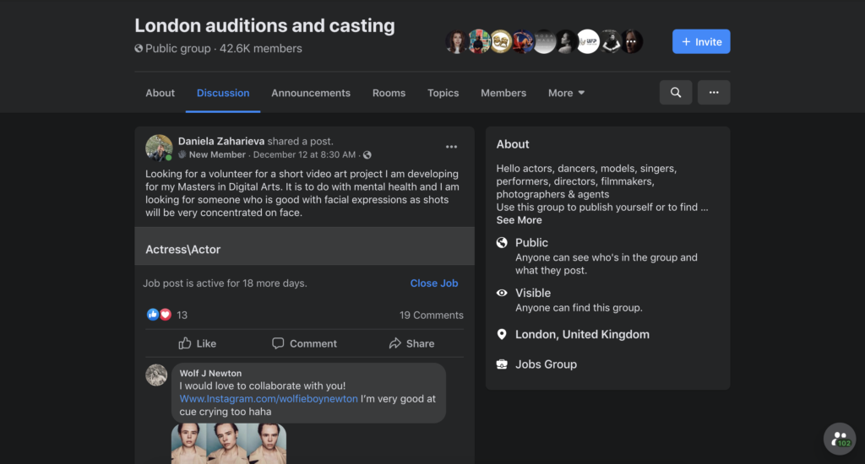Screen dimensions: 865x464
Task: Open group options three-dot button
Action: 714,93
